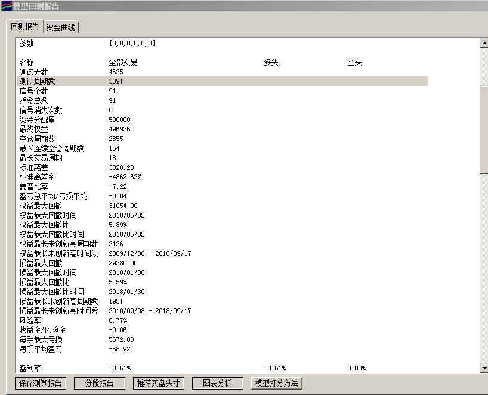Click the 多头 column header
The image size is (488, 395).
pos(271,62)
